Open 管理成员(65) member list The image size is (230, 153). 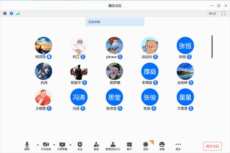[113, 146]
